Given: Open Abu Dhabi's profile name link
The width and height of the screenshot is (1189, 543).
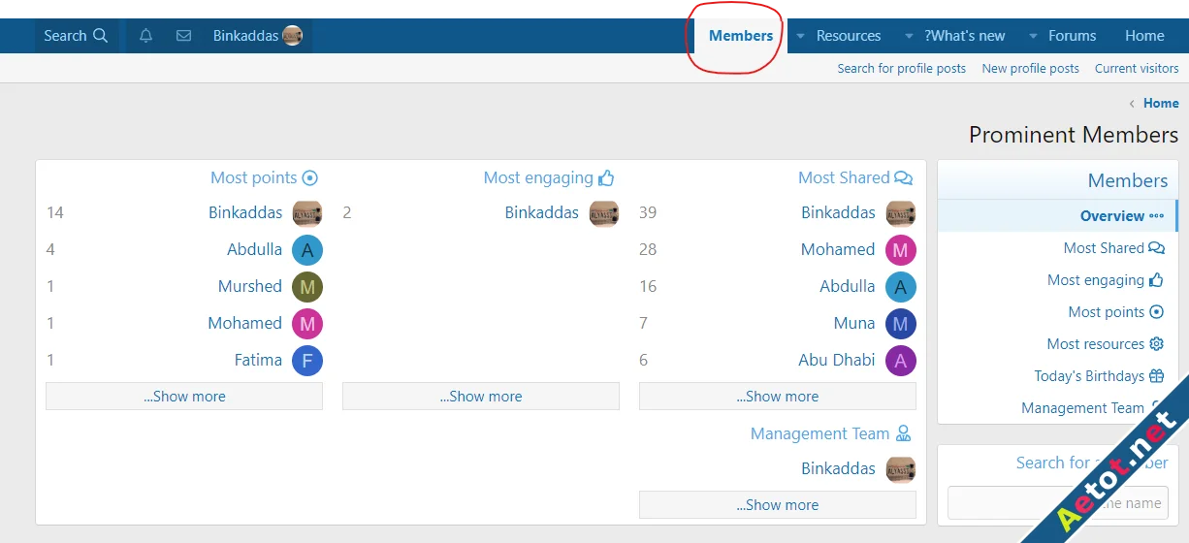Looking at the screenshot, I should [837, 360].
